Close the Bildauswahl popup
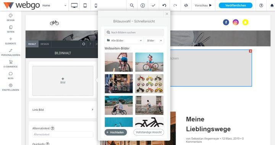This screenshot has height=145, width=275. [x=167, y=14]
